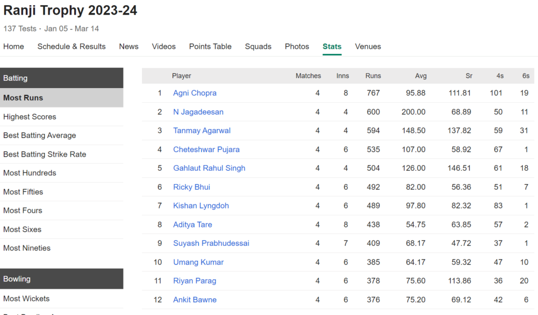This screenshot has width=538, height=315.
Task: Go to Schedule & Results tab
Action: tap(71, 47)
